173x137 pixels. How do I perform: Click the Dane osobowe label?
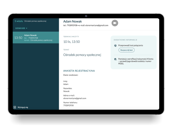pos(71,75)
